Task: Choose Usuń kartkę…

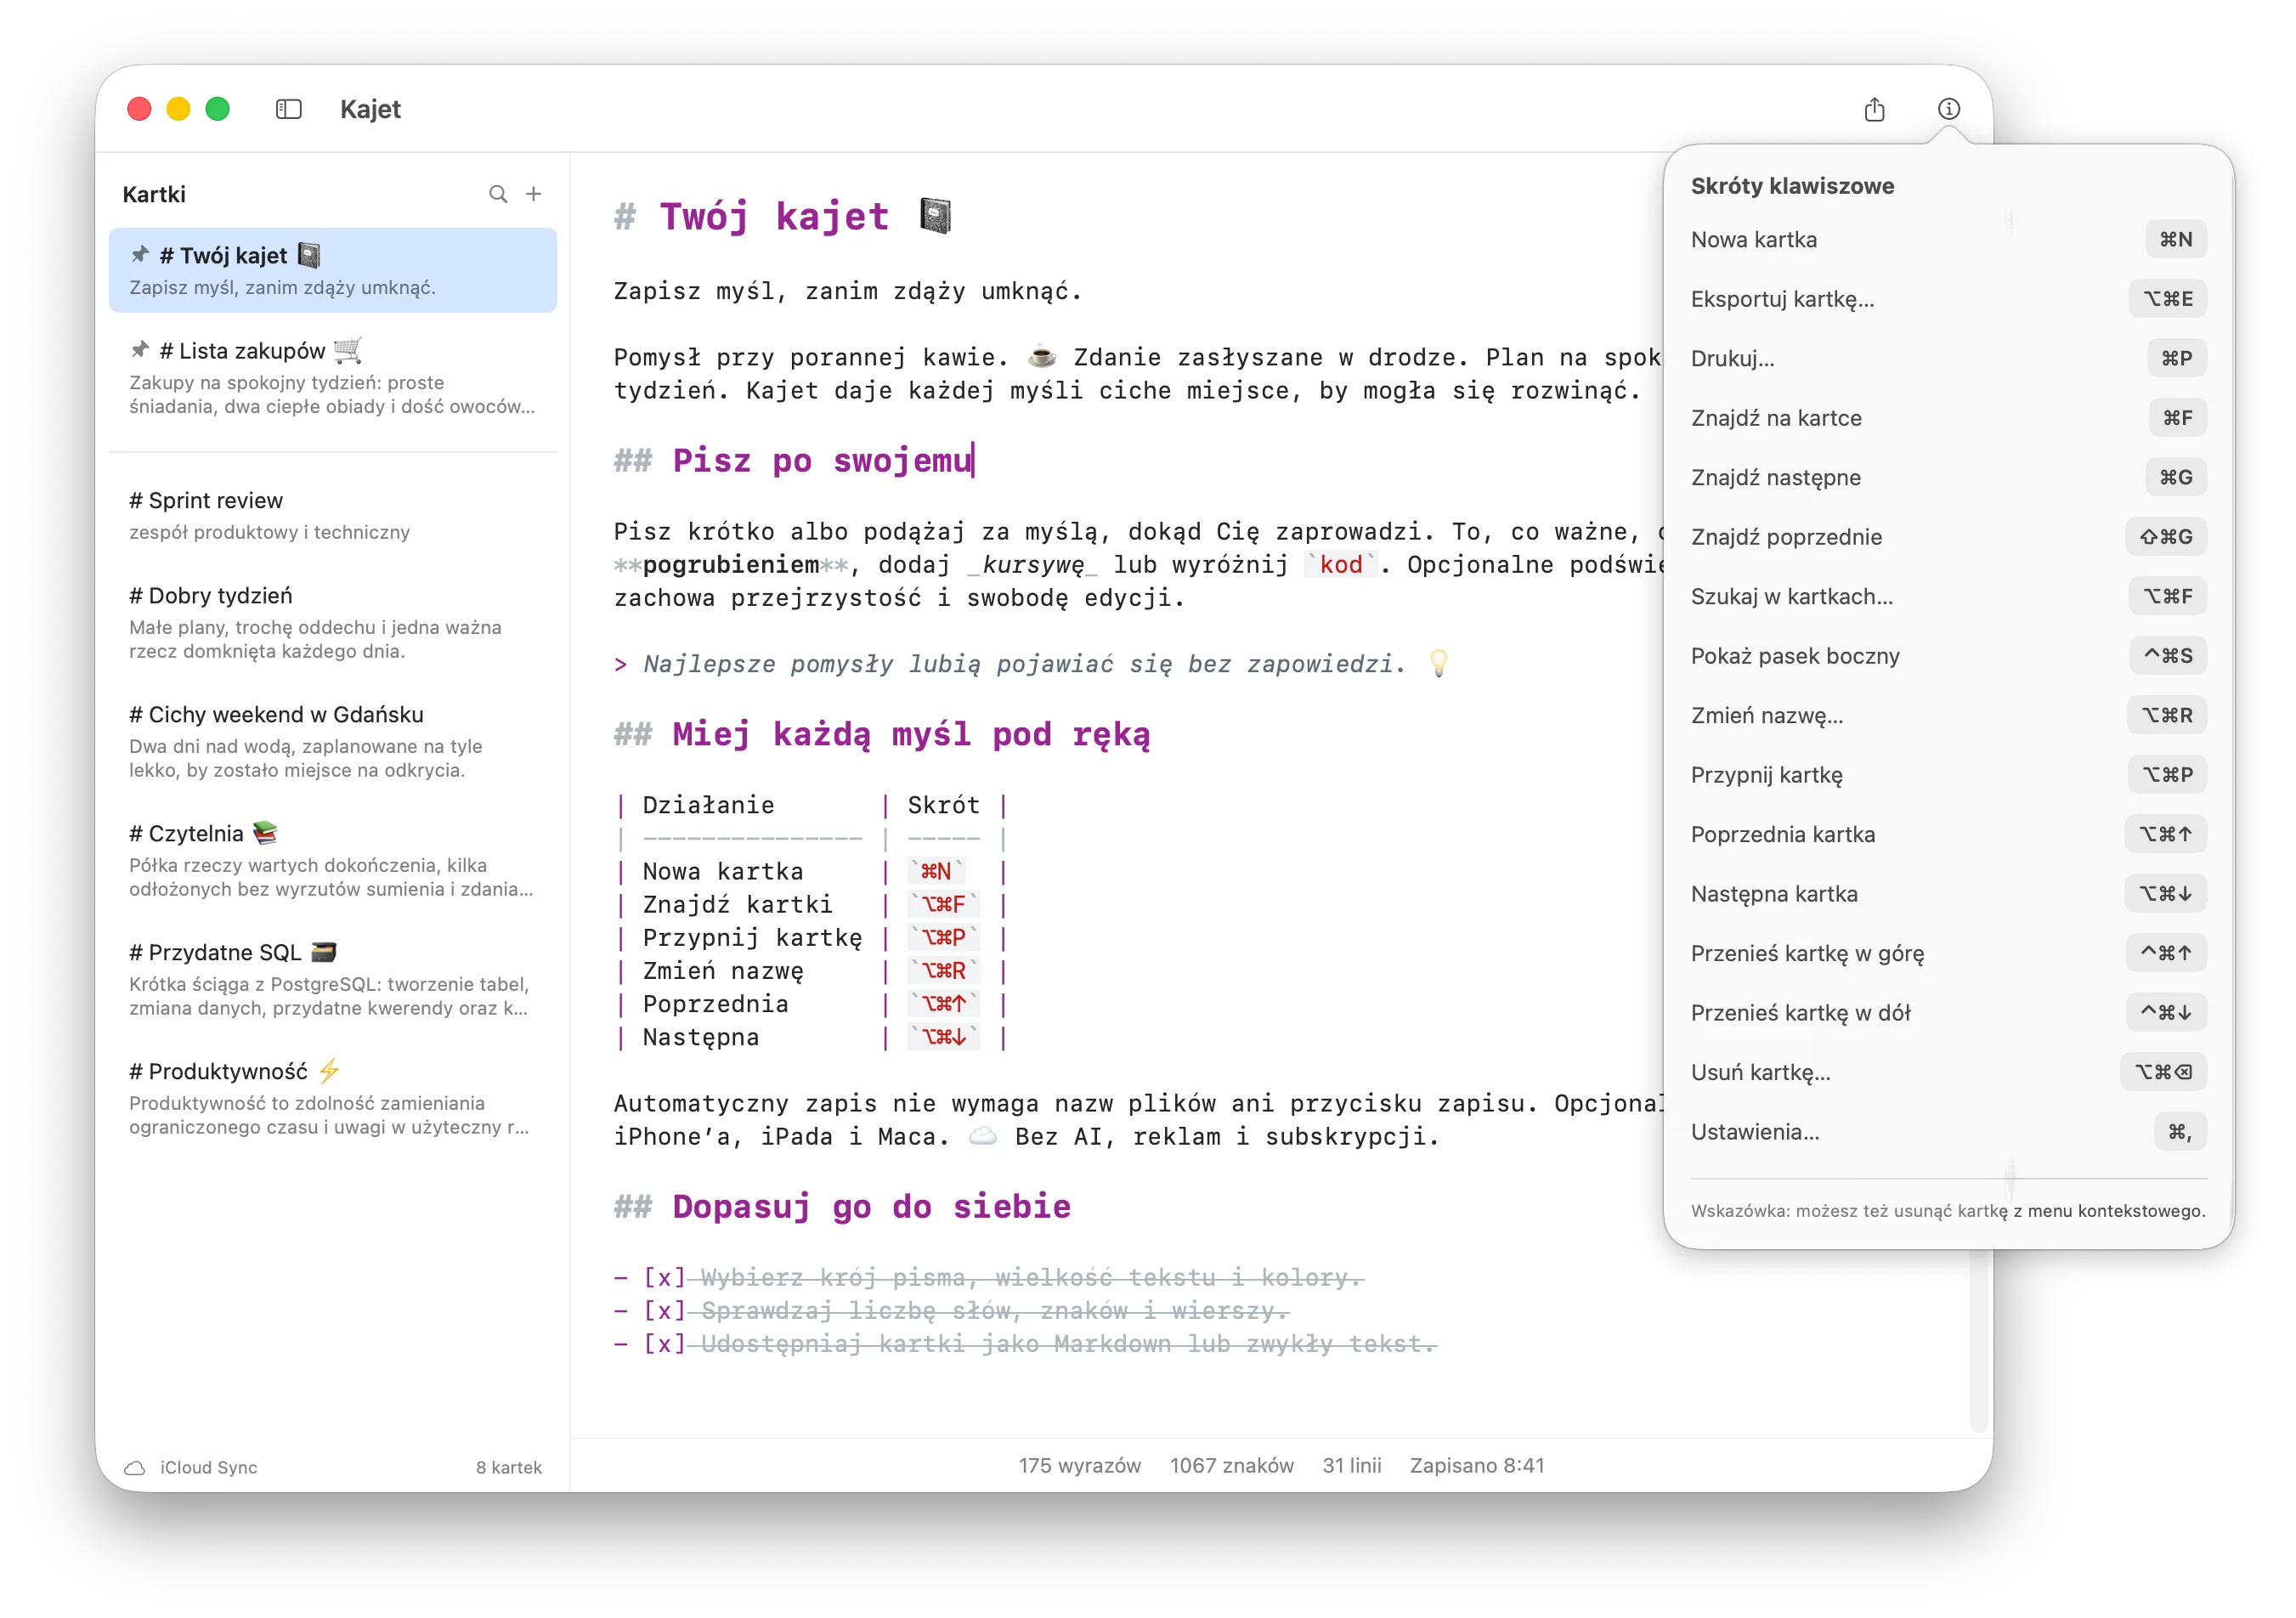Action: pos(1948,1072)
